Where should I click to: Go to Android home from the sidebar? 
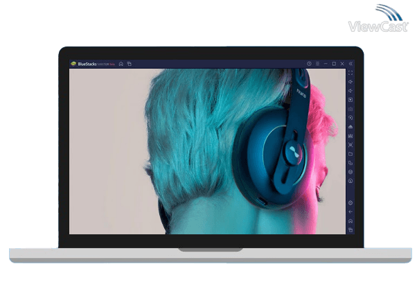point(351,220)
